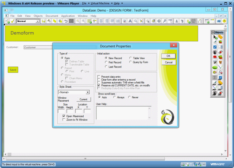Select the edit field pencil object tool
Screen dimensions: 234x168
pyautogui.click(x=215, y=42)
